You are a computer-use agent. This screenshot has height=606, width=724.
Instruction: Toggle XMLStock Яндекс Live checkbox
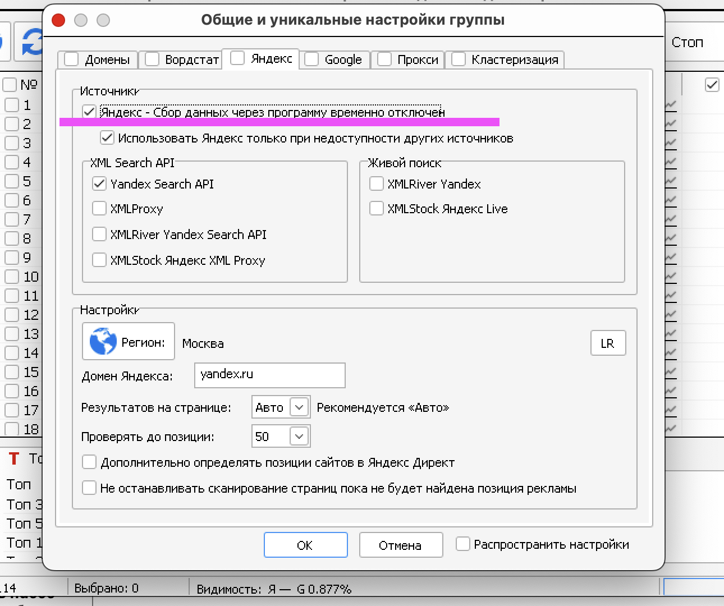377,209
